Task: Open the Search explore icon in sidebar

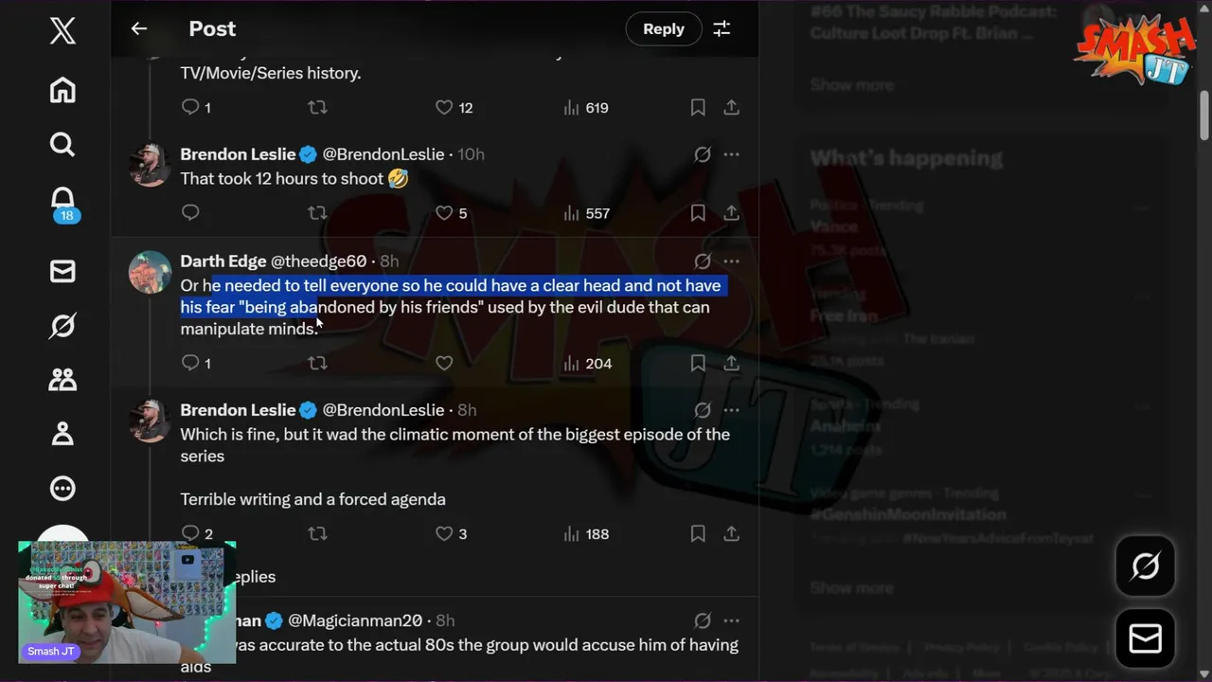Action: [x=62, y=144]
